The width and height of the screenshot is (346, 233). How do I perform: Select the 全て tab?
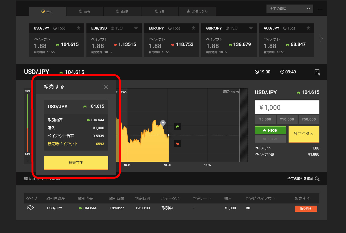point(47,11)
